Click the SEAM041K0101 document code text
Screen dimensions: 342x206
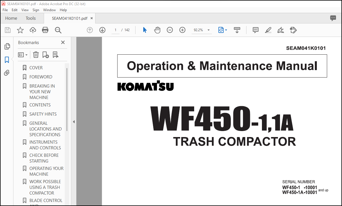[306, 48]
